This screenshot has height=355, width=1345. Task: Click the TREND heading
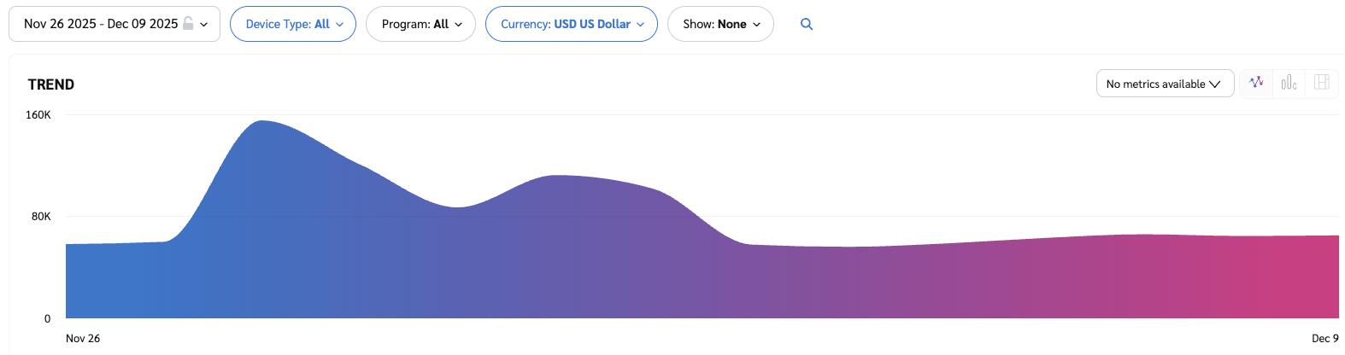pos(51,84)
